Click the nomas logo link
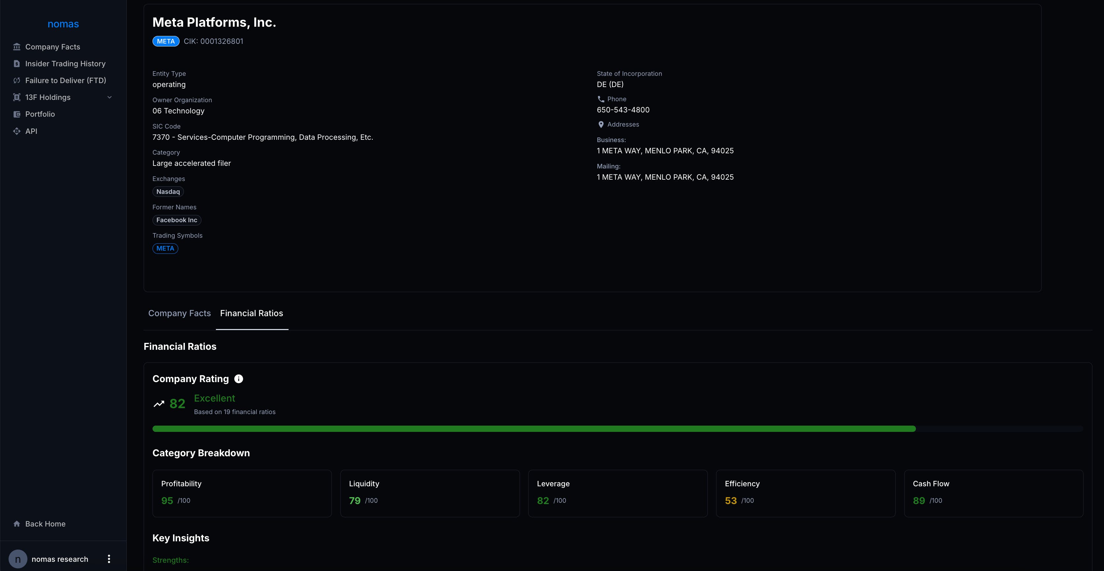This screenshot has width=1104, height=571. click(x=63, y=24)
